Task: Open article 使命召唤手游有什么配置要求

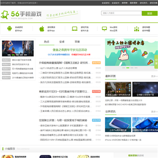Action: pyautogui.click(x=64, y=126)
